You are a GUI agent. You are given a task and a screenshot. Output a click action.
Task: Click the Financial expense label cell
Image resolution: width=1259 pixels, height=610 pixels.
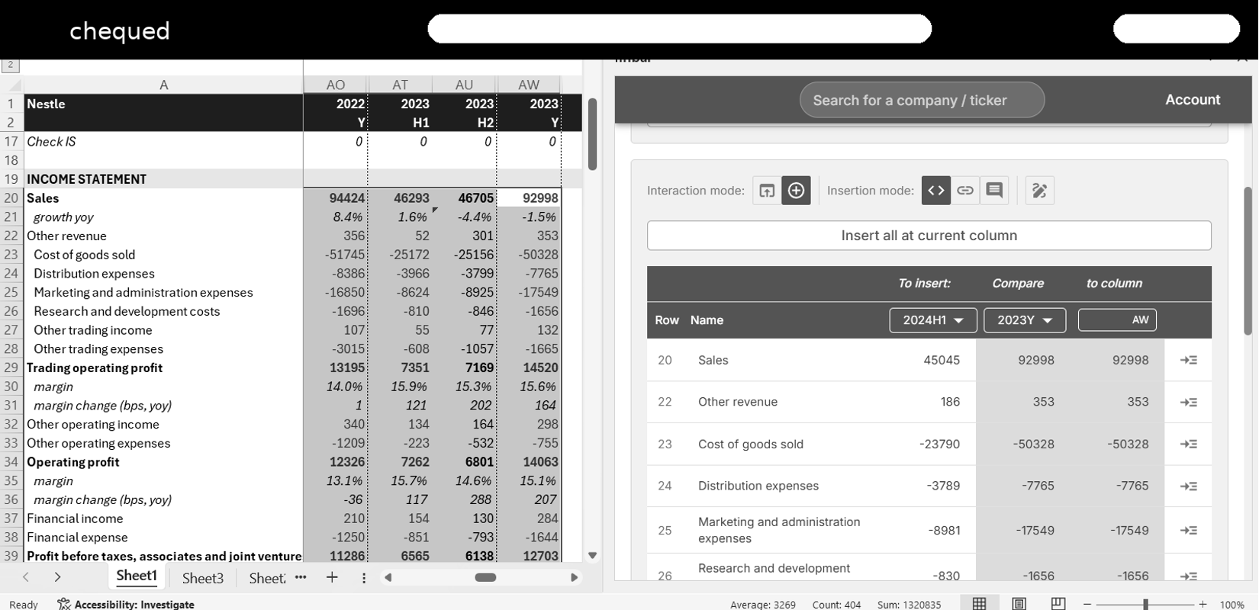pyautogui.click(x=163, y=538)
